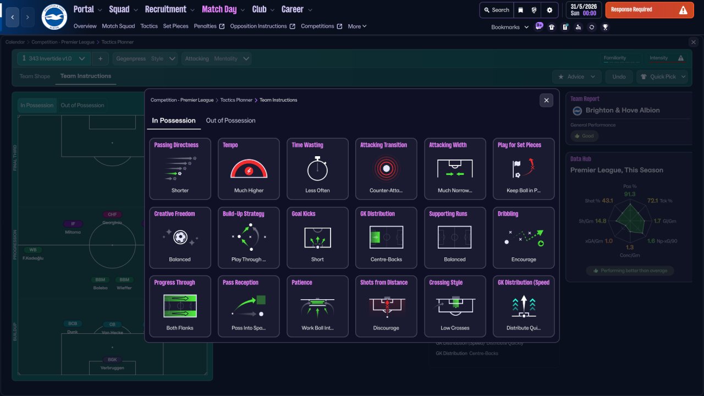The height and width of the screenshot is (396, 704).
Task: Click the Shots from Distance tile
Action: point(386,306)
